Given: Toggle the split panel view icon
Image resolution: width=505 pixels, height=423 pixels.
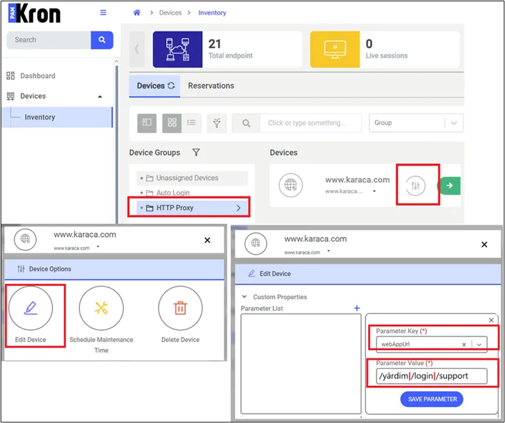Looking at the screenshot, I should pyautogui.click(x=147, y=123).
